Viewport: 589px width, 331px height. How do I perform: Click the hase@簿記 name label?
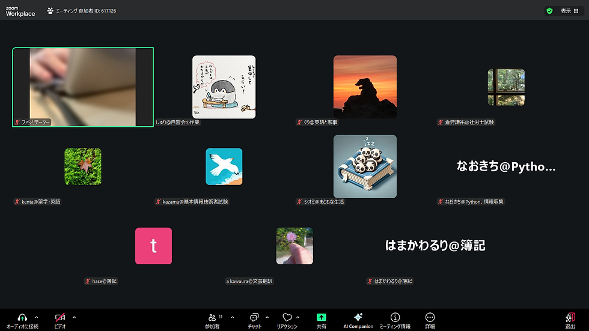click(x=101, y=281)
